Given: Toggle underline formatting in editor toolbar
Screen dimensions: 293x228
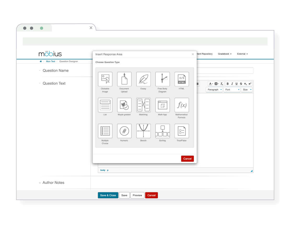Looking at the screenshot, I should pos(236,84).
